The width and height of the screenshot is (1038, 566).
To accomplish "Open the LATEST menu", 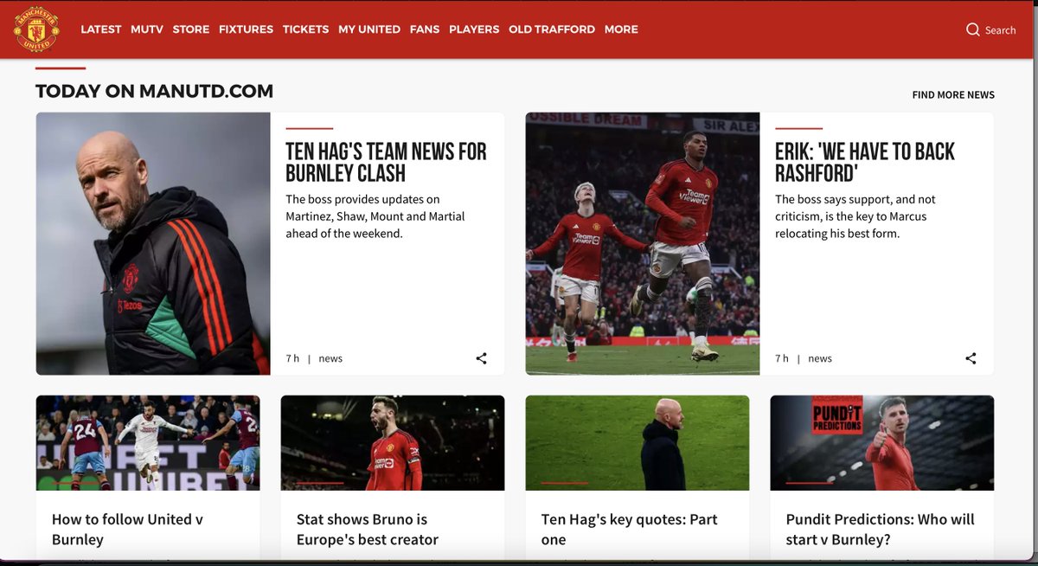I will pos(101,29).
